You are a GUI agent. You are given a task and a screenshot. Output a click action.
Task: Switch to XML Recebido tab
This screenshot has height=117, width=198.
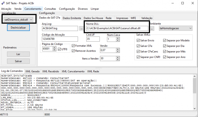click(51, 71)
